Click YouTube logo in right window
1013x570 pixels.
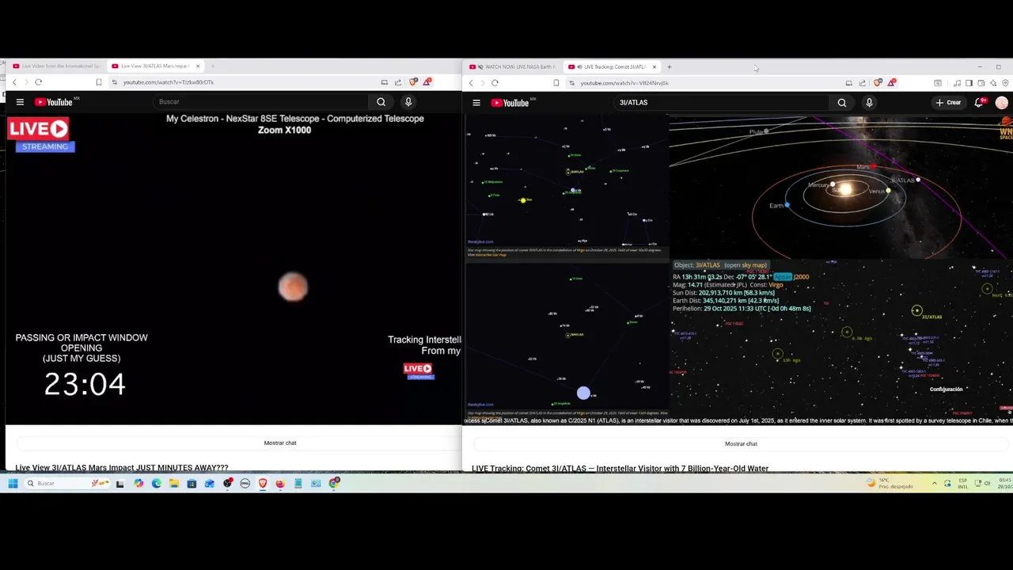pos(510,103)
